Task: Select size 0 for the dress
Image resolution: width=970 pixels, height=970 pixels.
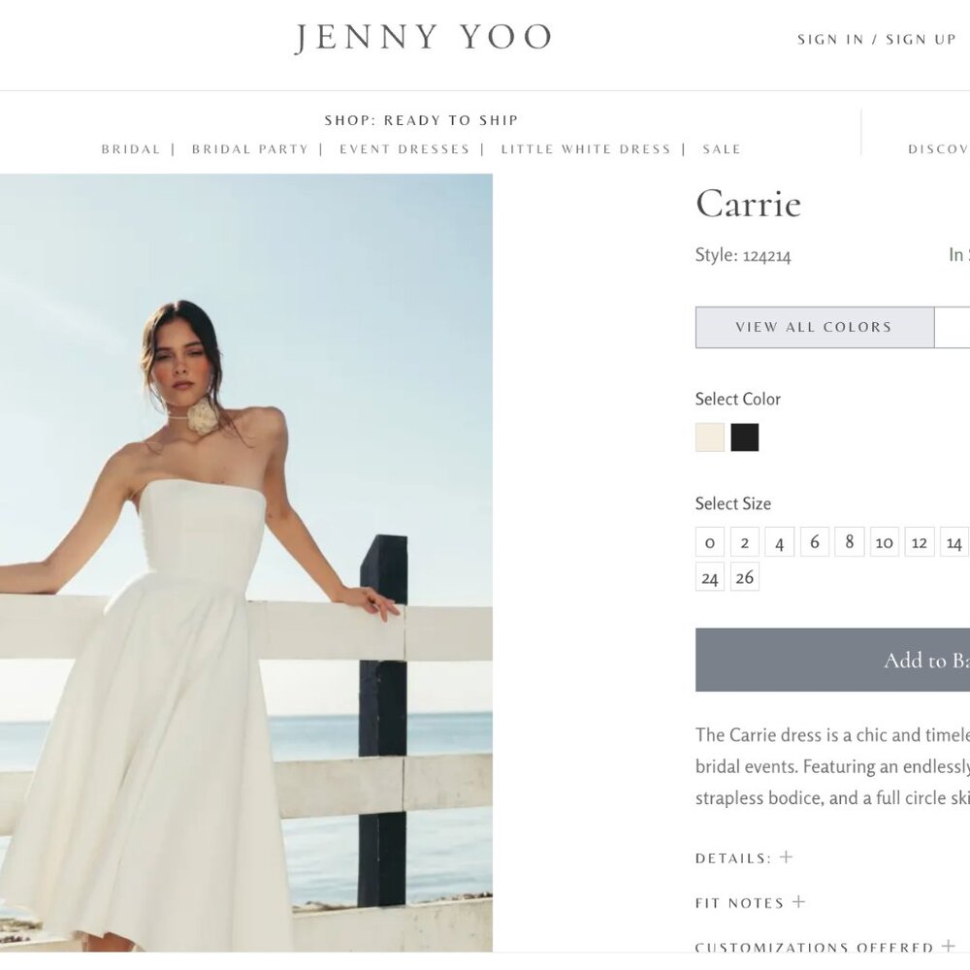Action: 709,542
